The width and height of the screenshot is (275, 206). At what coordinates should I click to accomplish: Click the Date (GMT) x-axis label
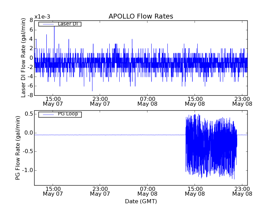(141, 201)
